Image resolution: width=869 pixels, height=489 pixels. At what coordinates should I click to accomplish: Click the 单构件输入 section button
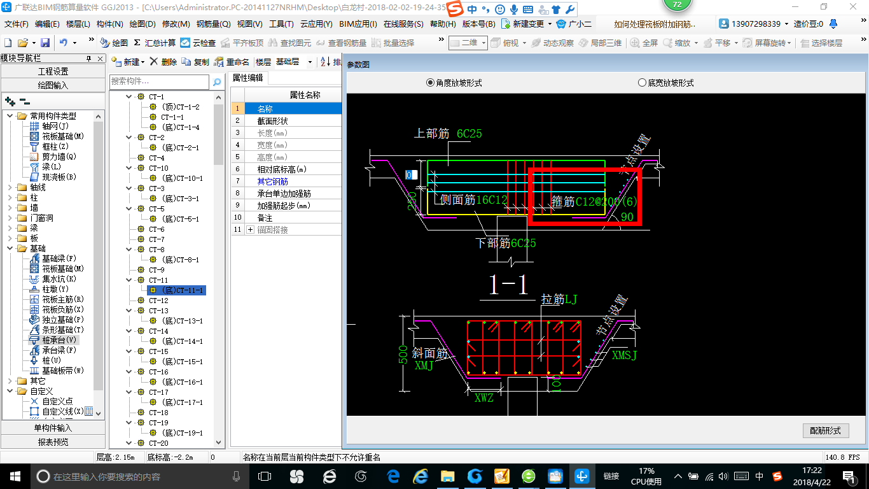coord(53,428)
